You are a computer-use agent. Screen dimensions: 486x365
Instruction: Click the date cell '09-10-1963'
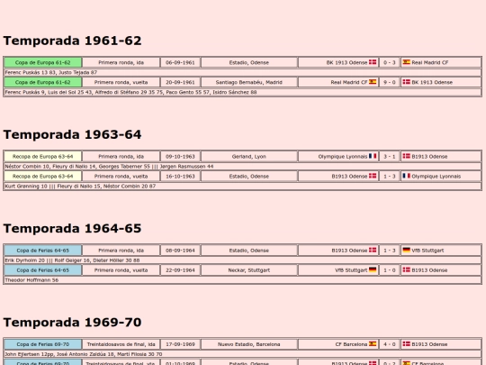tap(180, 157)
